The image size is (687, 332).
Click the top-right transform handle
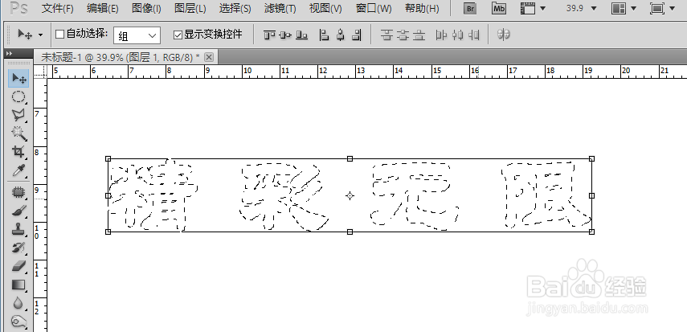pos(591,158)
